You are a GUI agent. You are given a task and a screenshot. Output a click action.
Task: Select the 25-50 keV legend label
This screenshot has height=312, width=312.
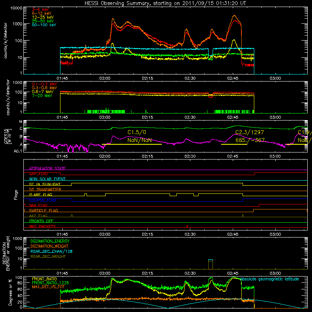pyautogui.click(x=43, y=21)
